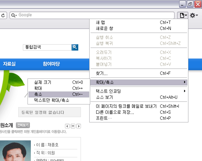
Task: Select 새 탭 menu item
Action: (x=139, y=22)
